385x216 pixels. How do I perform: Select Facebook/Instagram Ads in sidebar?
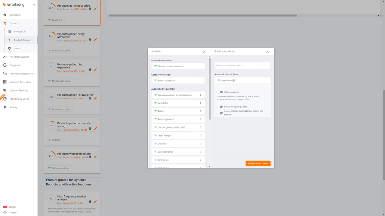pyautogui.click(x=19, y=73)
